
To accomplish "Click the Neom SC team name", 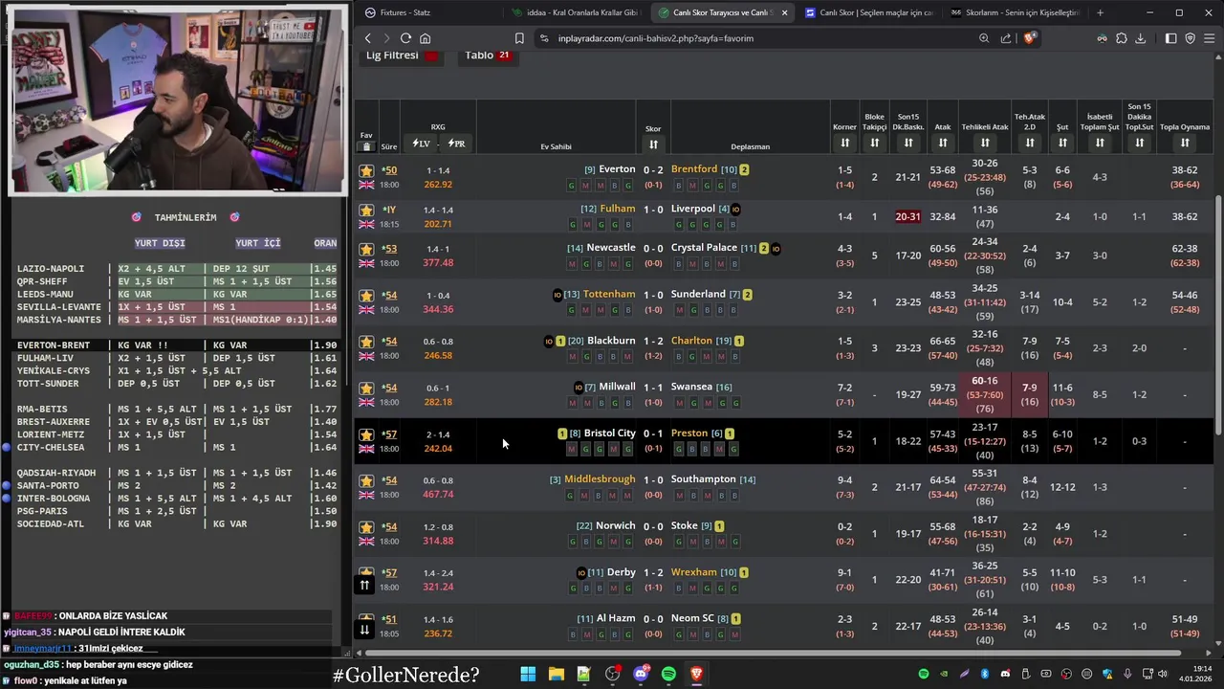I will coord(692,618).
